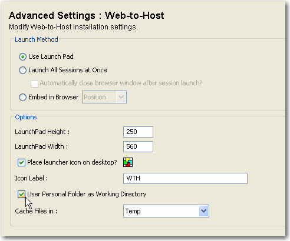Click the colorful launcher icon preview

point(128,162)
